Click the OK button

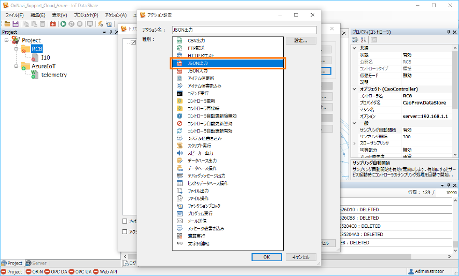coord(266,257)
